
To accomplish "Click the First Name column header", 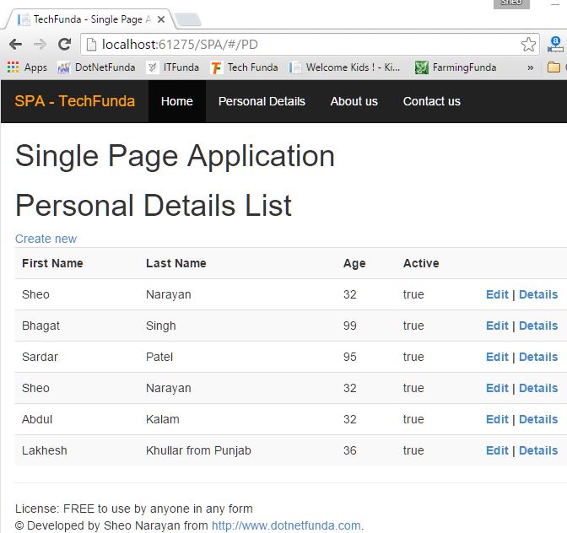I will coord(52,263).
